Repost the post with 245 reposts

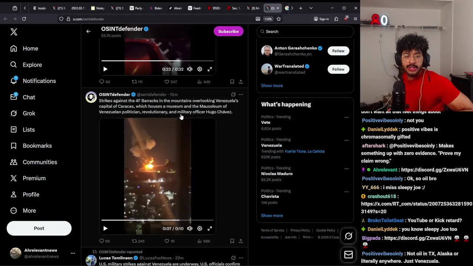click(x=138, y=241)
